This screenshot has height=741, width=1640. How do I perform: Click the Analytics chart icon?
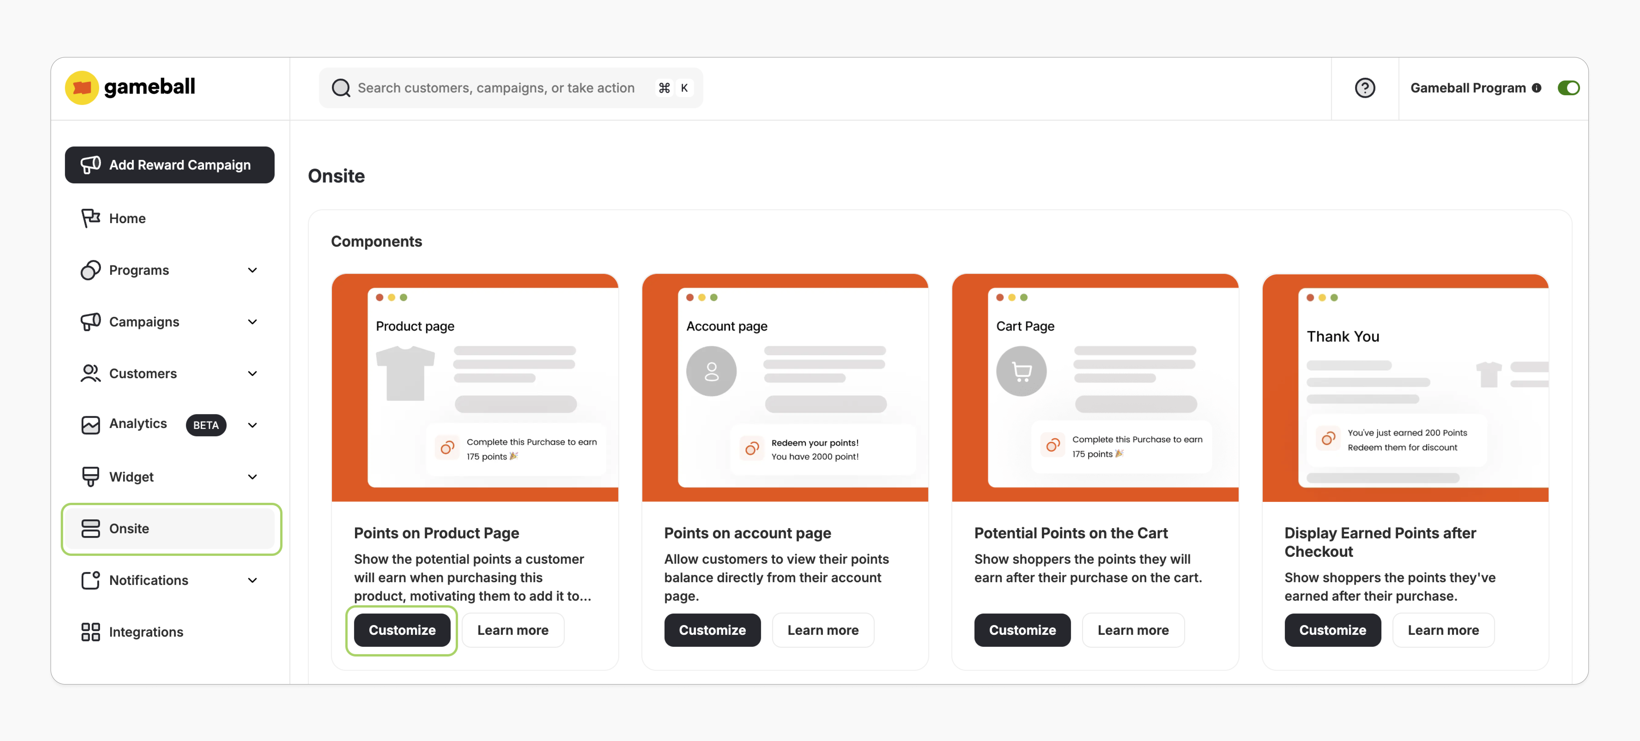point(91,425)
